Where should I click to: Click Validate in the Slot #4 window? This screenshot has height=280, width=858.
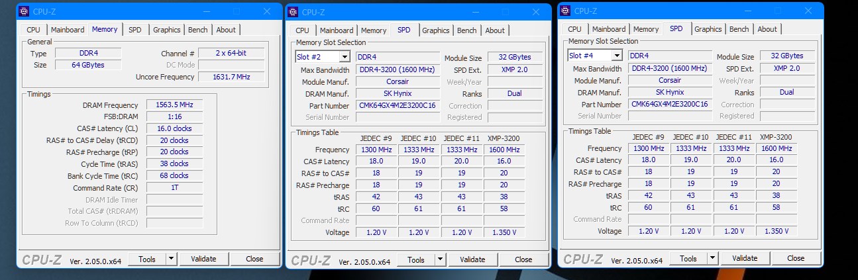pyautogui.click(x=745, y=259)
